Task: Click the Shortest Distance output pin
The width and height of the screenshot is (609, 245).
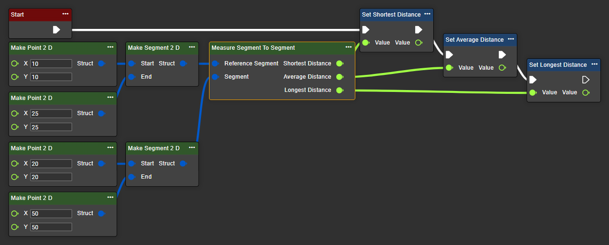Action: tap(339, 64)
